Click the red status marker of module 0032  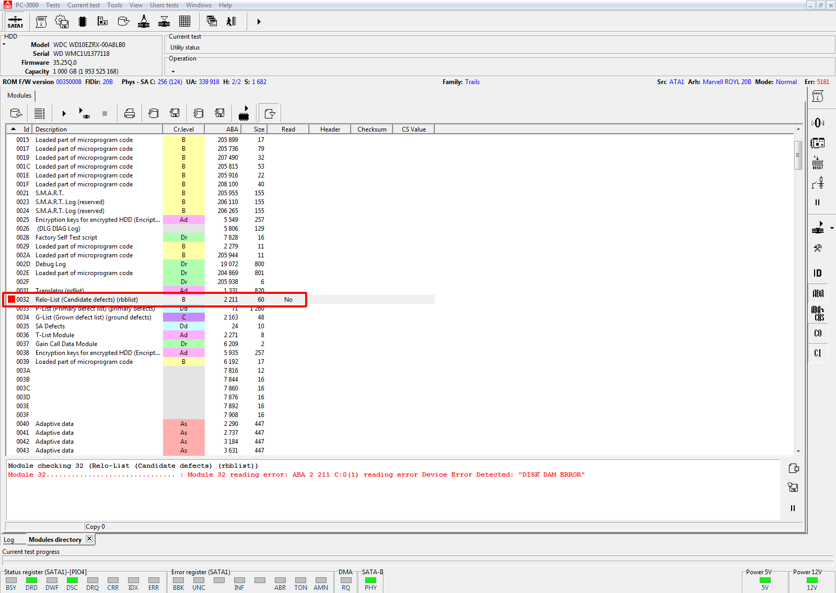coord(11,299)
